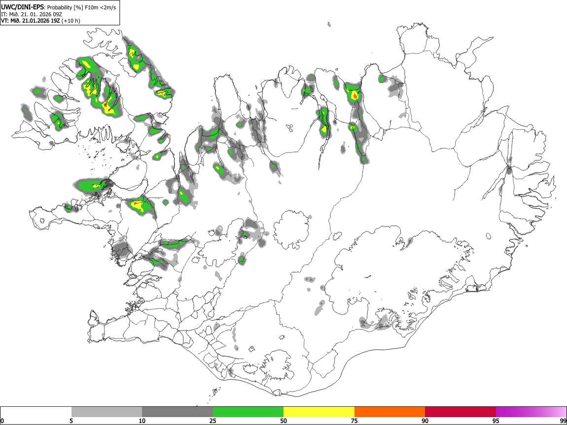567x425 pixels.
Task: Click 'Probability [%] F10m <2m/s' label
Action: tap(82, 7)
